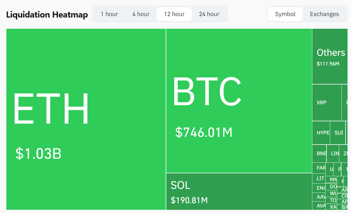Viewport: 351px width, 213px height.
Task: Switch to the 4 hour timeframe
Action: pos(141,14)
